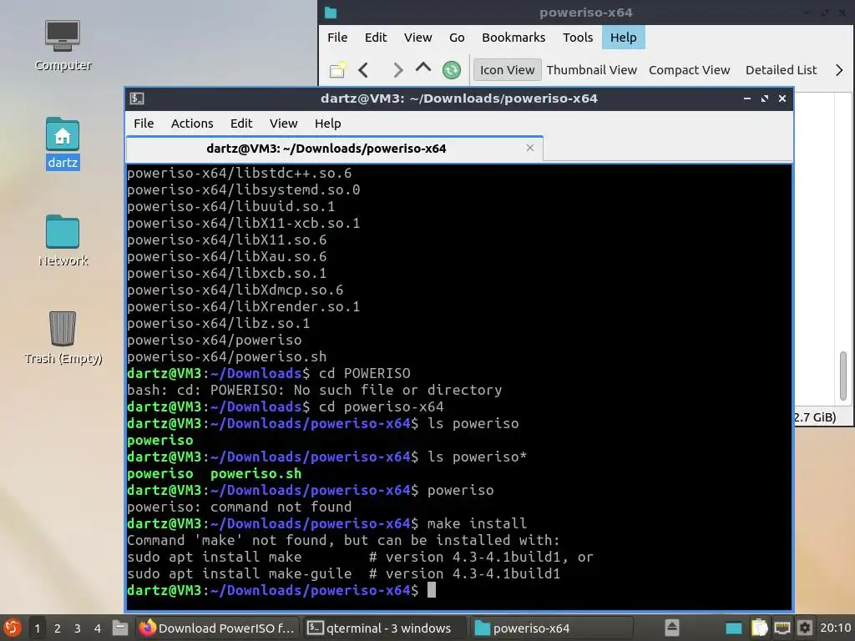Click the terminal icon in qterminal title bar
This screenshot has width=855, height=641.
coord(137,98)
